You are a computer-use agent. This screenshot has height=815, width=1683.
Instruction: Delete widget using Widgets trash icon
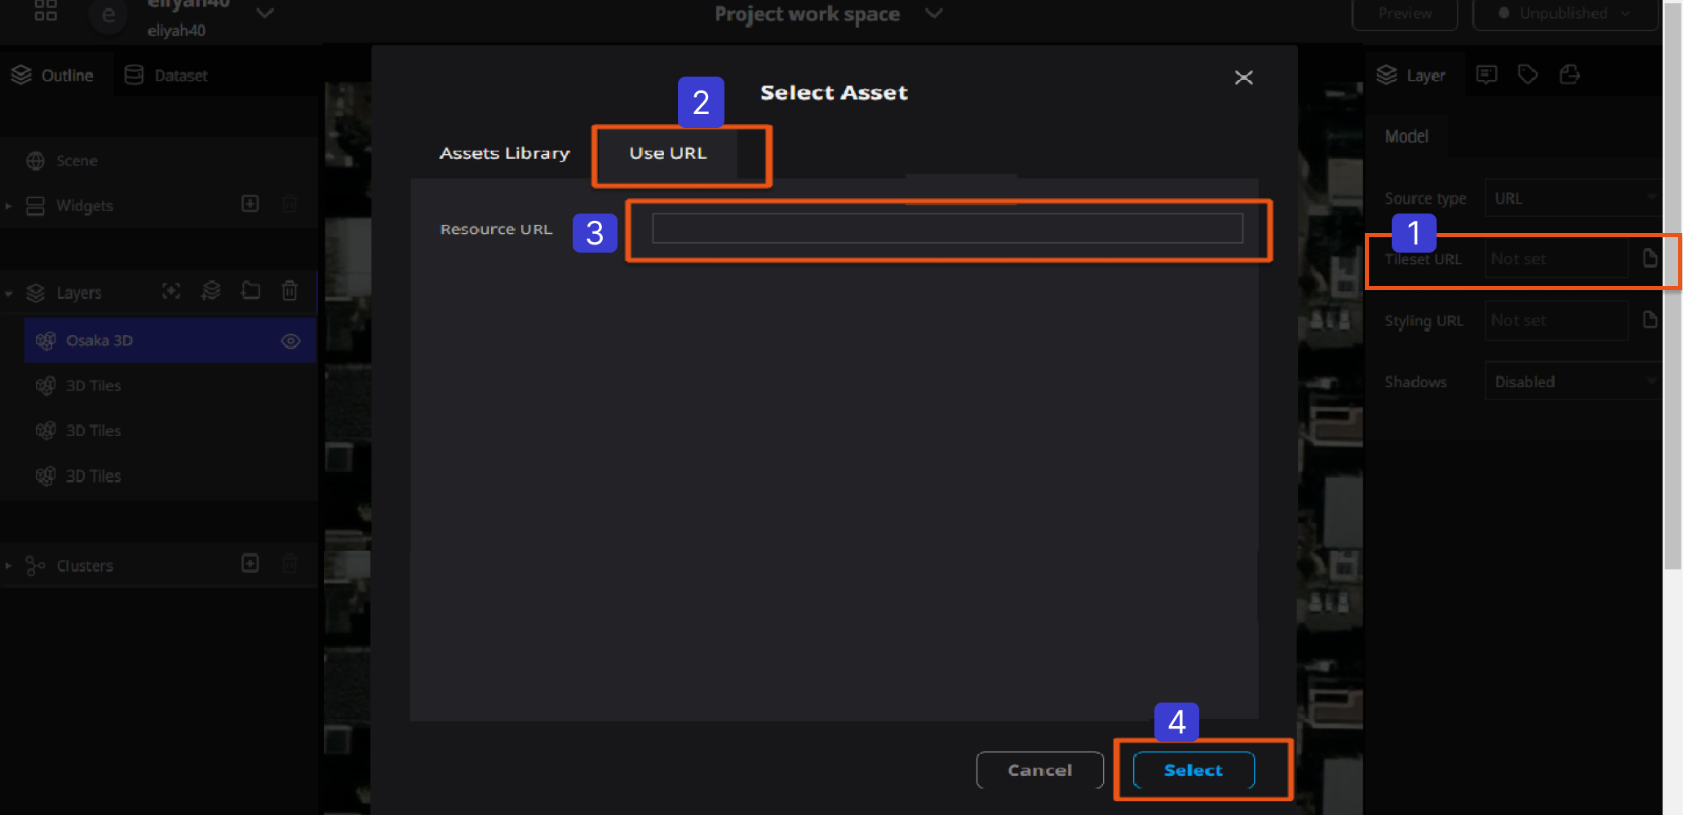[x=290, y=204]
